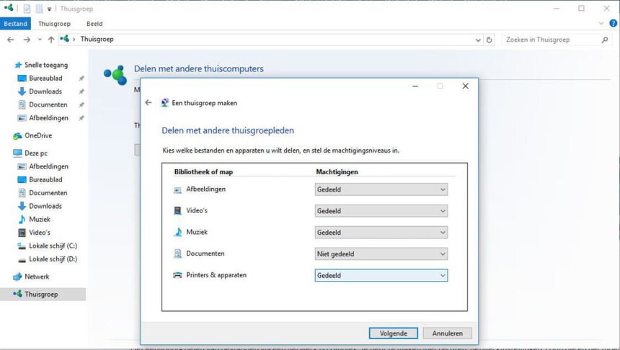Open the Bestand menu
Image resolution: width=620 pixels, height=350 pixels.
tap(15, 24)
